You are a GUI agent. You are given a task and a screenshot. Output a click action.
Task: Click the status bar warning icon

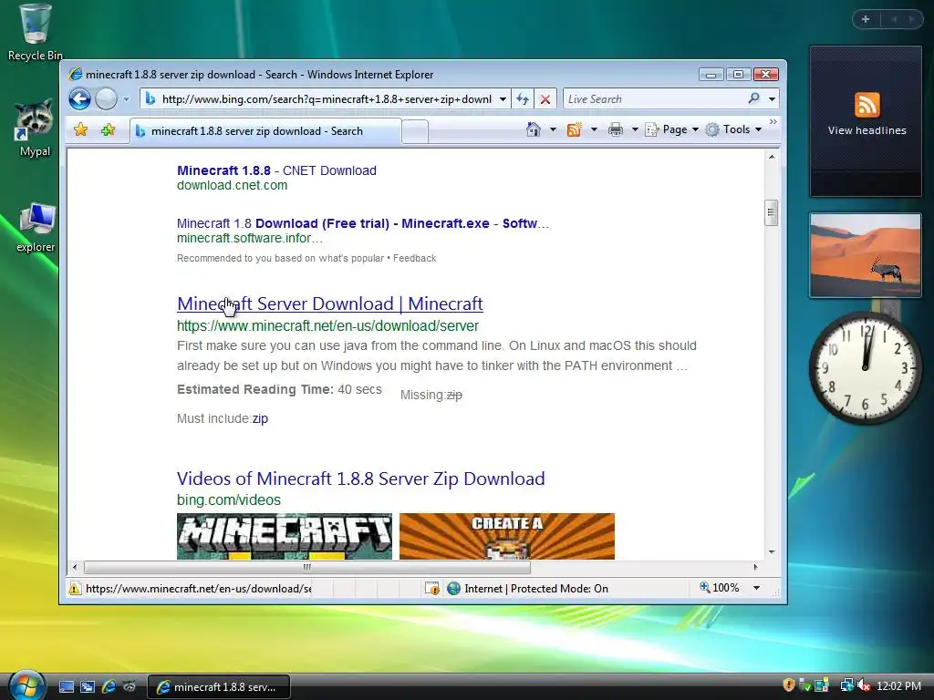(x=75, y=589)
